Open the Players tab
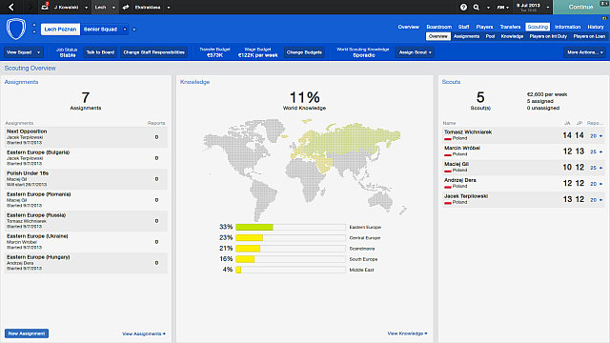The height and width of the screenshot is (343, 610). [484, 27]
